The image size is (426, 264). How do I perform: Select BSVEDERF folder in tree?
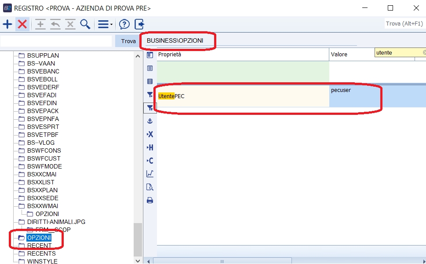(43, 87)
